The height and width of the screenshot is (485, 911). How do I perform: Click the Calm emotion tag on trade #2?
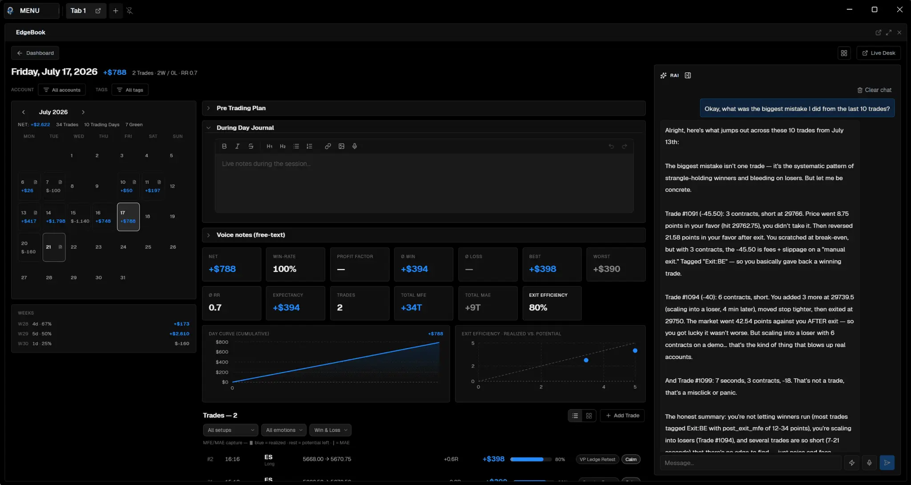631,460
